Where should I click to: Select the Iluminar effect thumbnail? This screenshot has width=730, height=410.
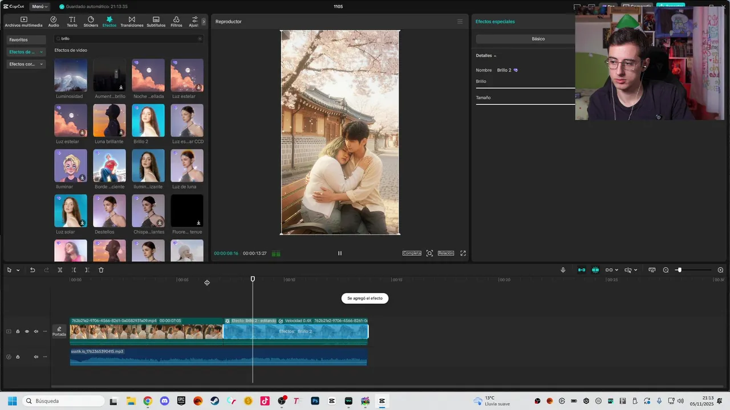71,166
